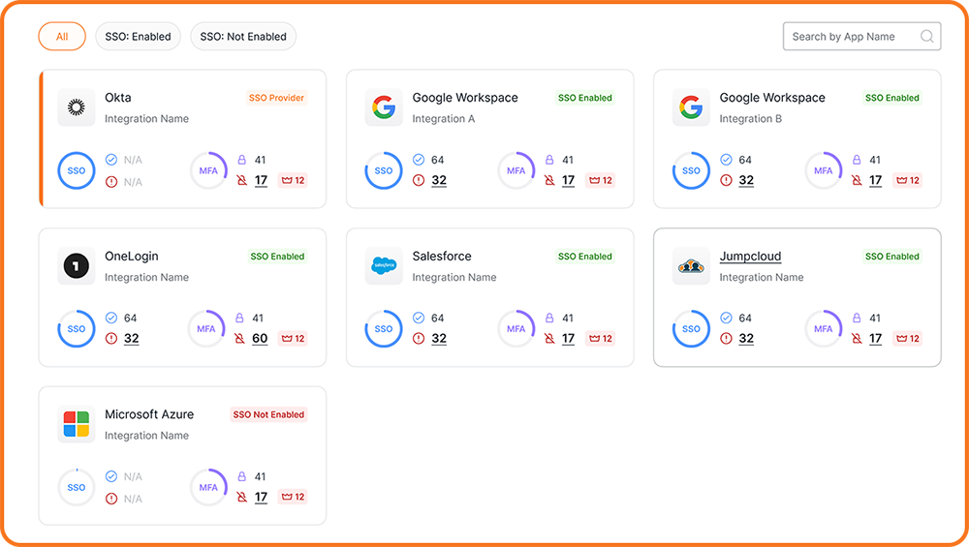Click the 32 count on Salesforce card

coord(439,339)
